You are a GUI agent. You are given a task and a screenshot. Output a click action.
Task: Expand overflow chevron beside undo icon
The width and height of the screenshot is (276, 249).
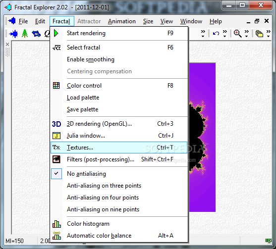point(225,33)
